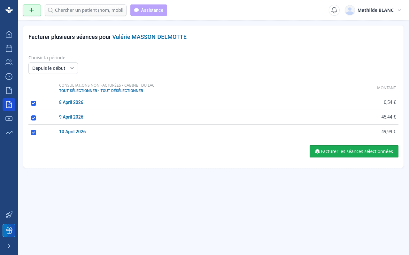409x255 pixels.
Task: Open patient link Valérie MASSON-DELMOTTE
Action: pos(150,37)
